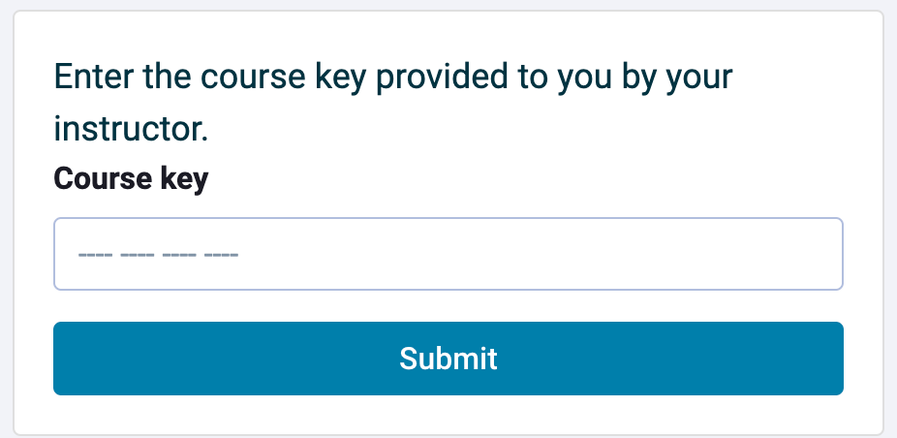Focus the Course key input field

pyautogui.click(x=448, y=254)
